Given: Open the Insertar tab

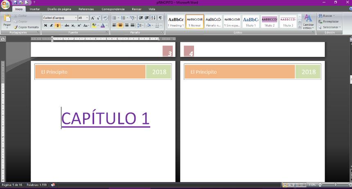Looking at the screenshot, I should 35,9.
